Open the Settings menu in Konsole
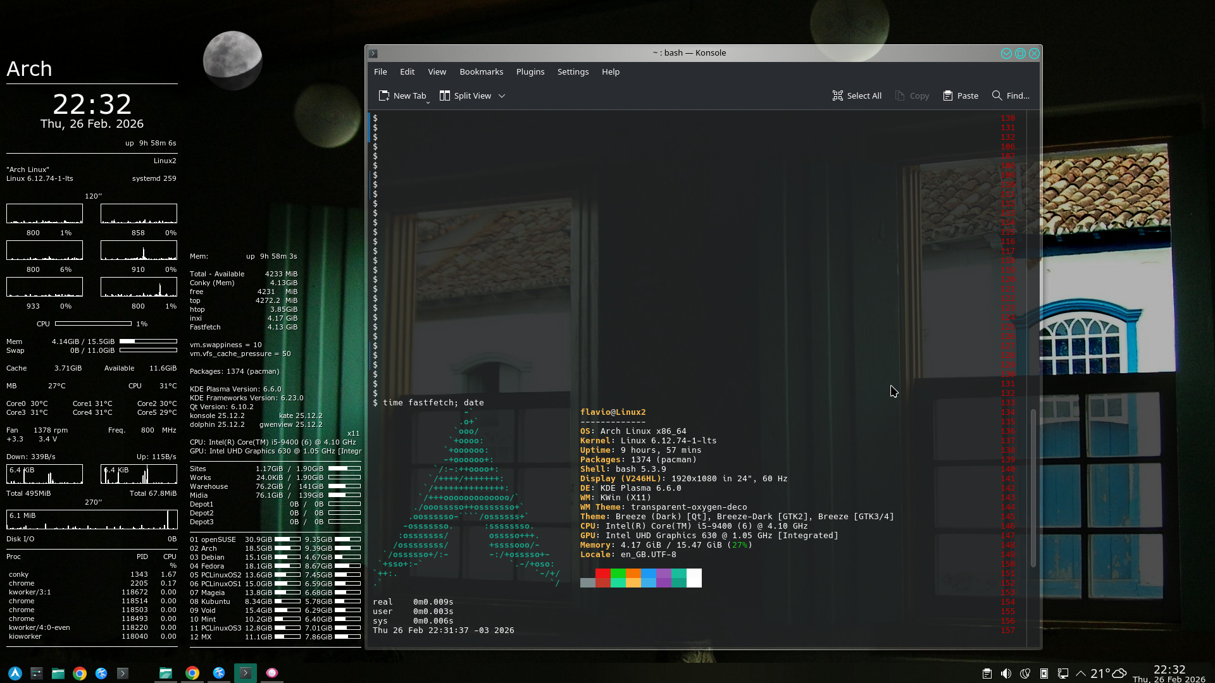 (x=573, y=71)
